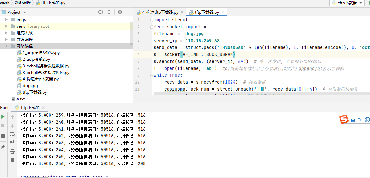Image resolution: width=370 pixels, height=178 pixels.
Task: Close the 4_构造tftp下载器.py editor tab
Action: coord(182,12)
